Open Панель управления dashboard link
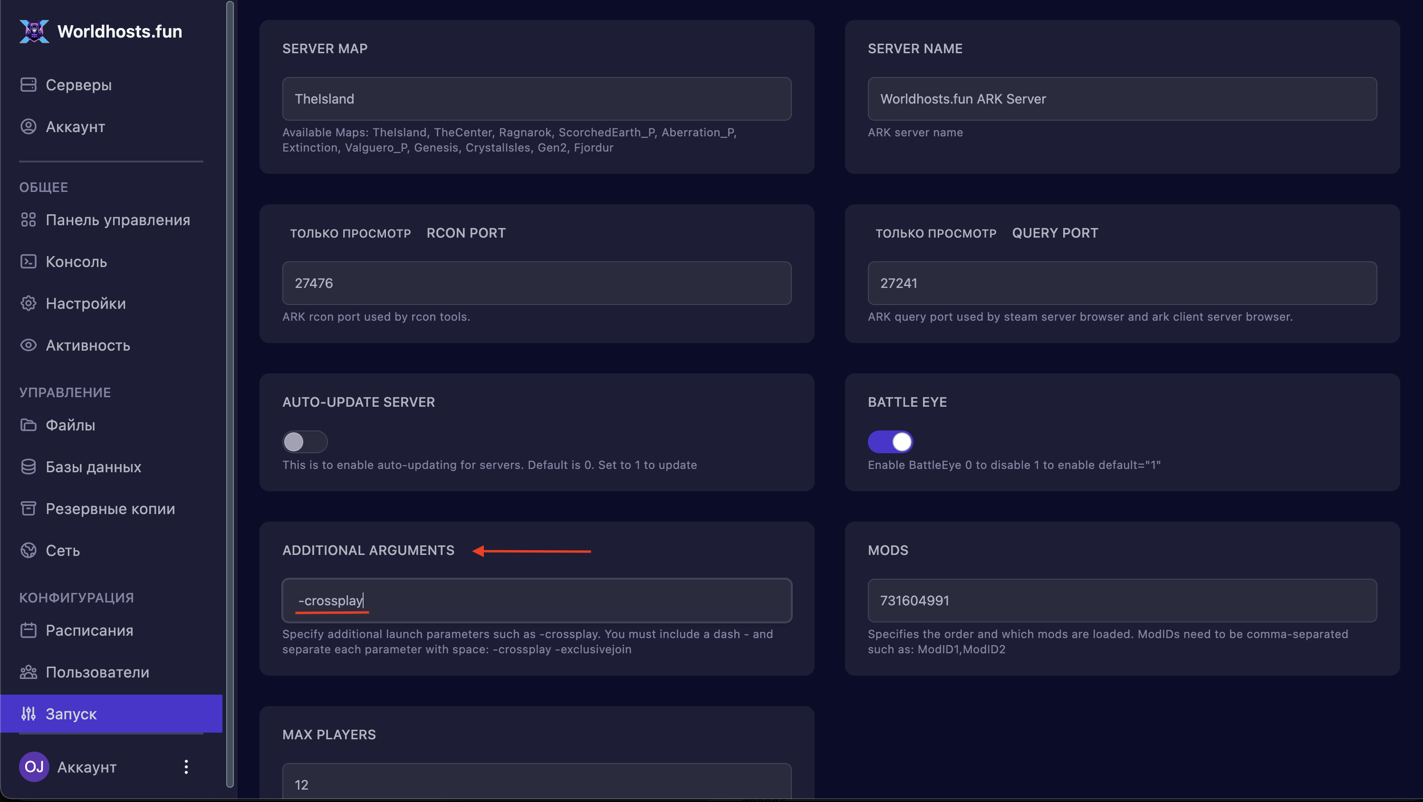 (x=118, y=220)
